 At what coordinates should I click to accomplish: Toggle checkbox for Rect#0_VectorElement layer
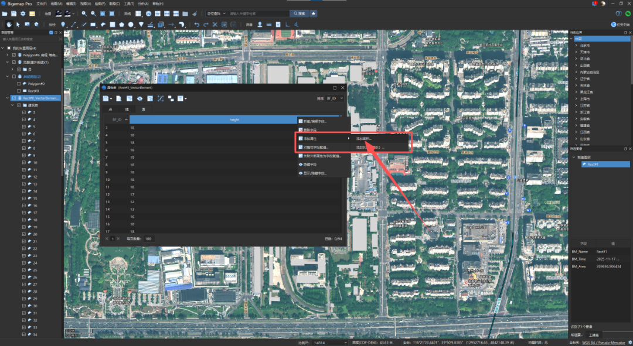(x=13, y=98)
